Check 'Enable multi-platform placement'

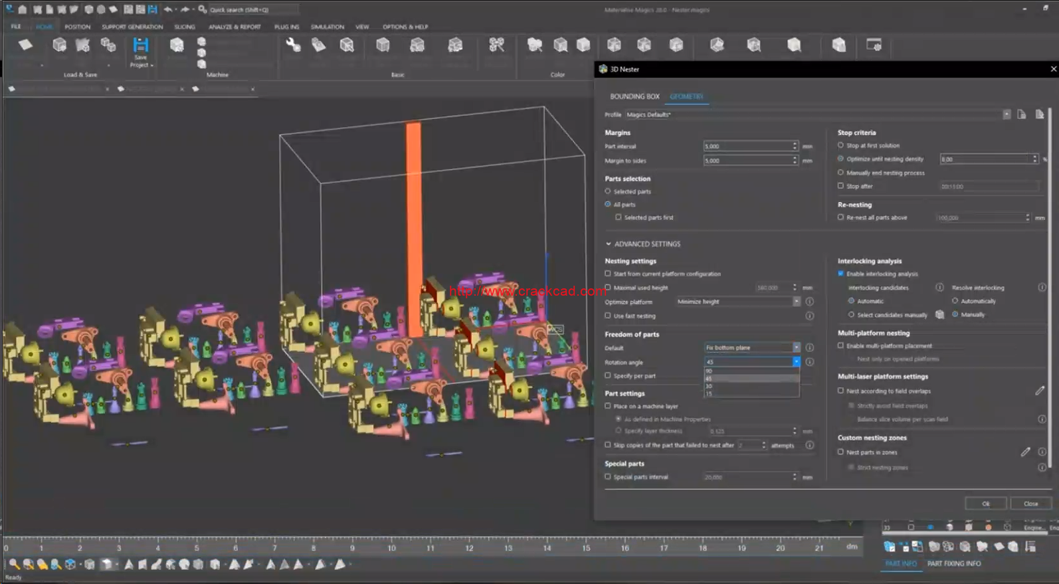tap(840, 345)
